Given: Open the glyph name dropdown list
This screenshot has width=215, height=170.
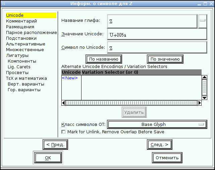Looking at the screenshot, I should tap(203, 21).
